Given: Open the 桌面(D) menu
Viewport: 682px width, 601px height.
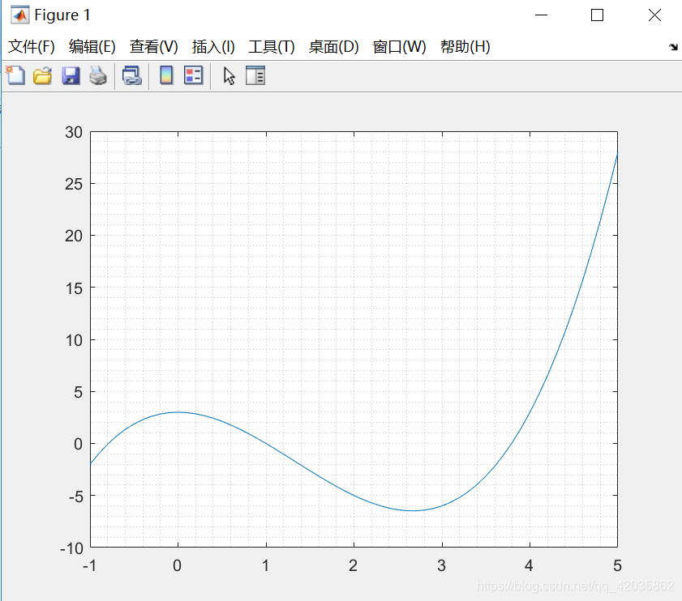Looking at the screenshot, I should coord(333,46).
